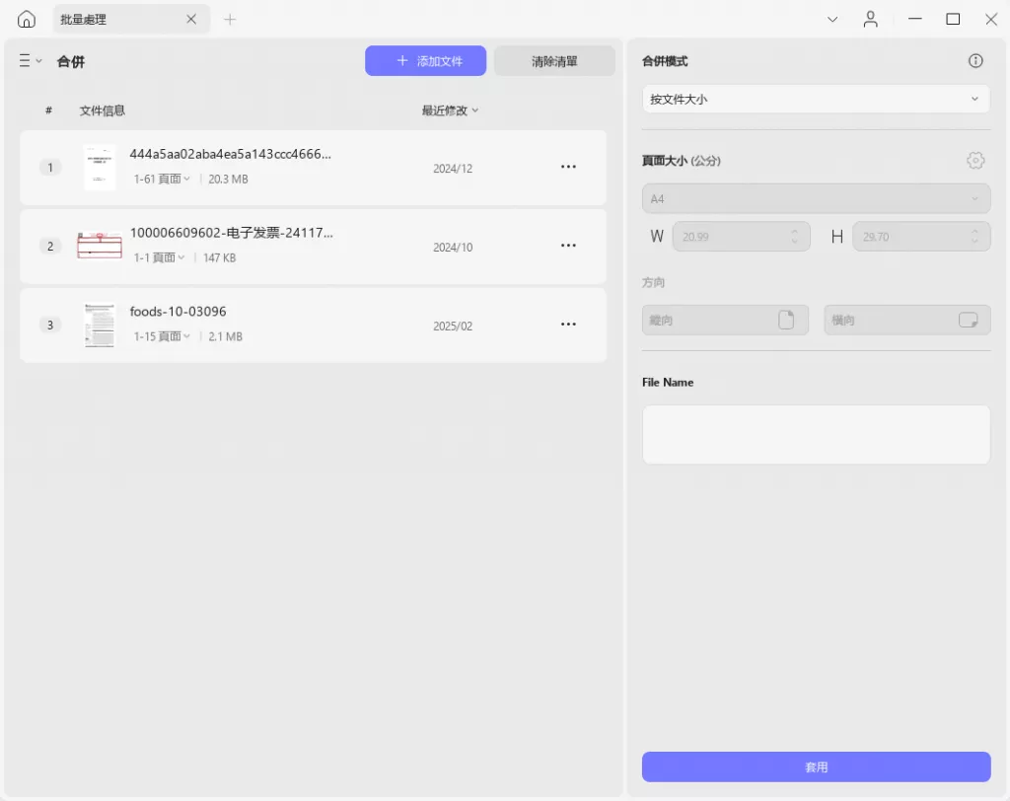This screenshot has width=1010, height=801.
Task: Click the height field stepper arrows
Action: [x=974, y=237]
